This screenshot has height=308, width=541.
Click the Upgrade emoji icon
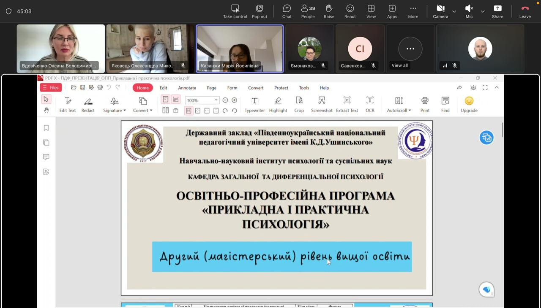469,101
